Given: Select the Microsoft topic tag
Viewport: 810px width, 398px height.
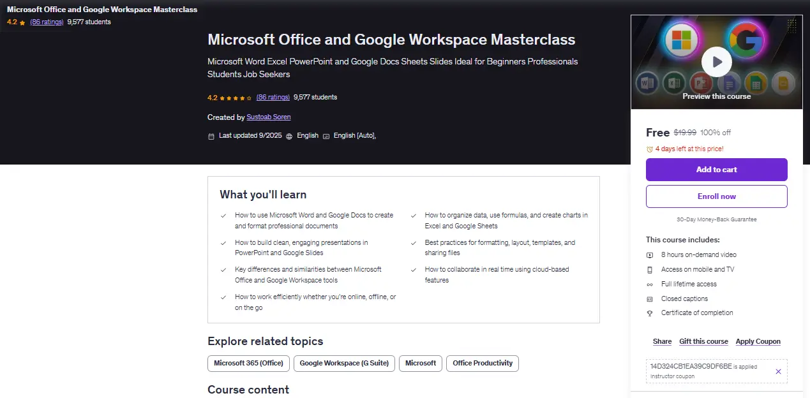Looking at the screenshot, I should point(421,364).
